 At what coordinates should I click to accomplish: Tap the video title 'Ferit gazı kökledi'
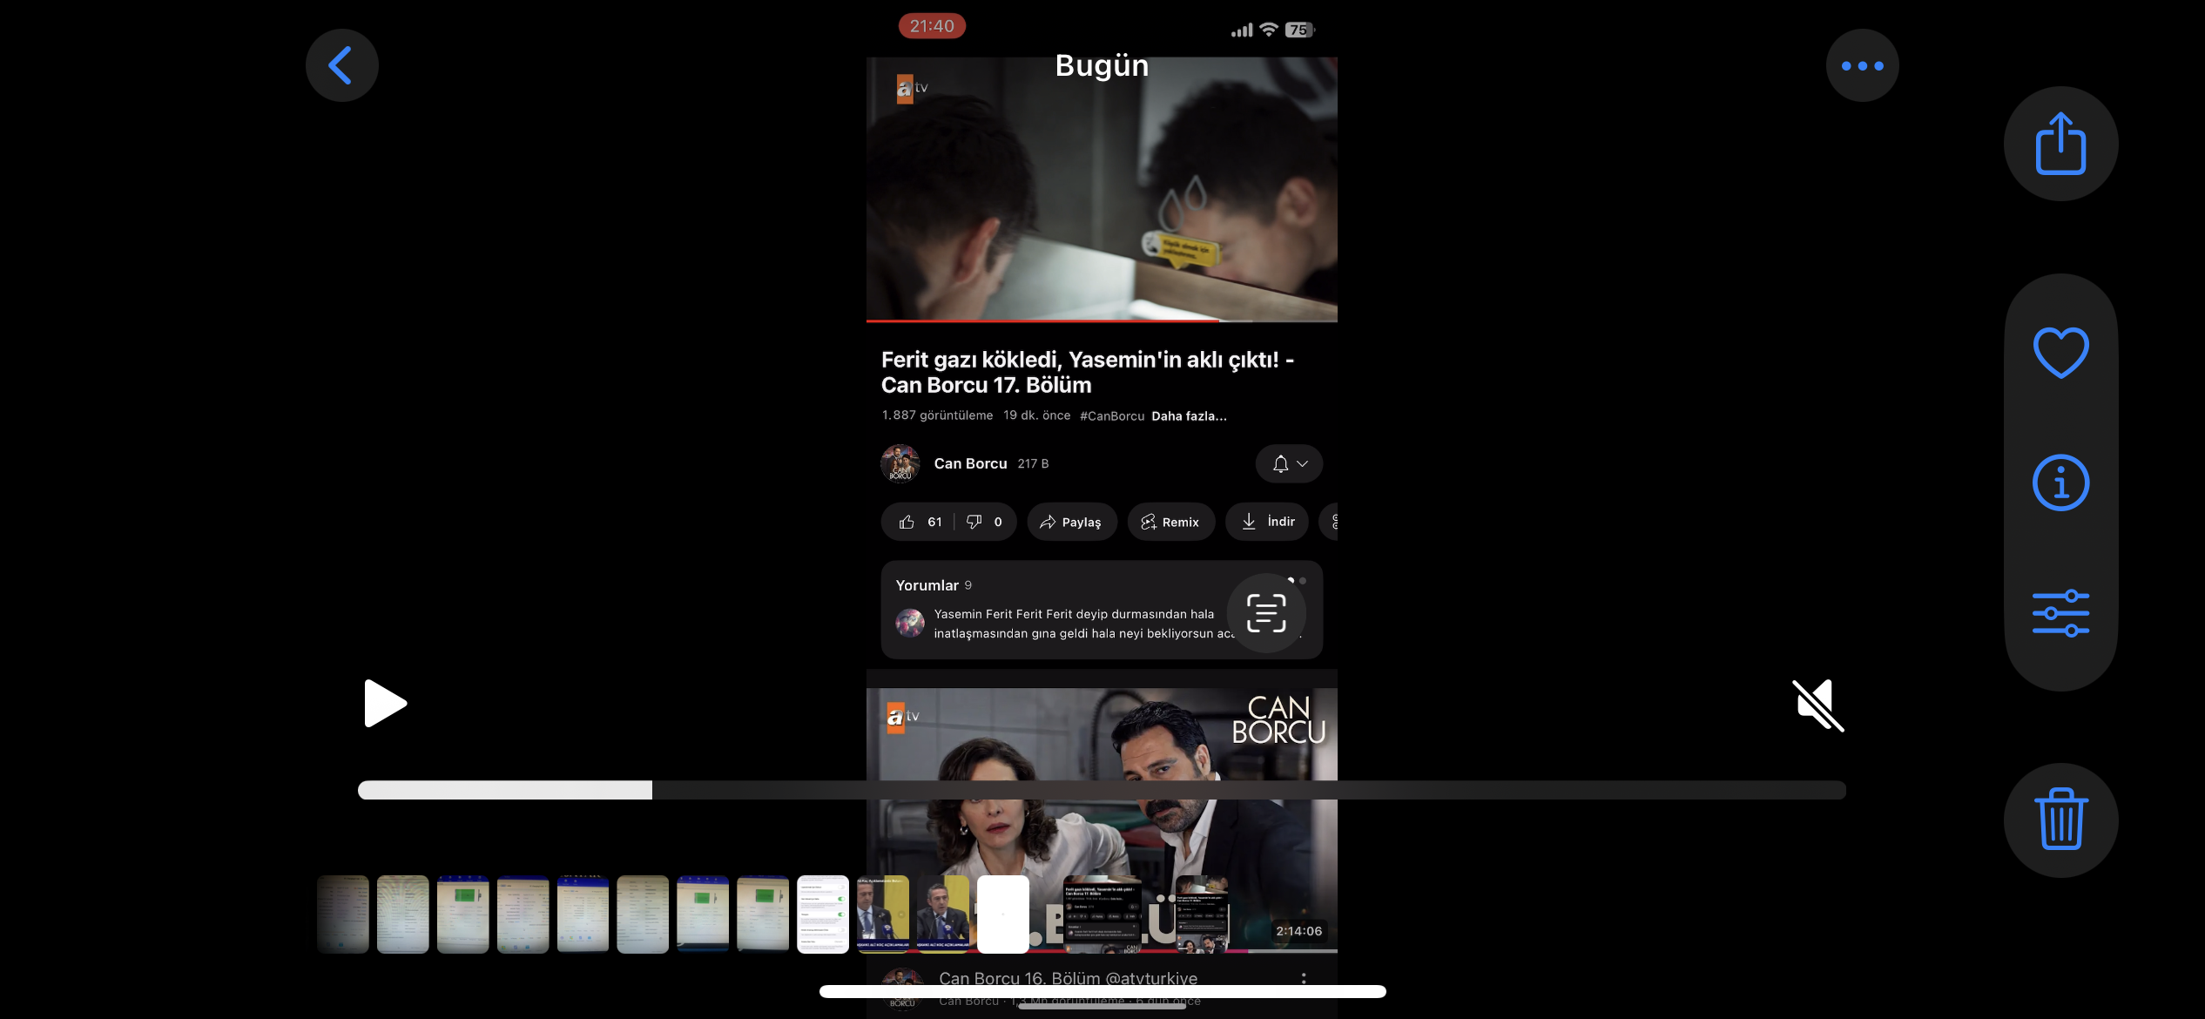pos(1088,372)
